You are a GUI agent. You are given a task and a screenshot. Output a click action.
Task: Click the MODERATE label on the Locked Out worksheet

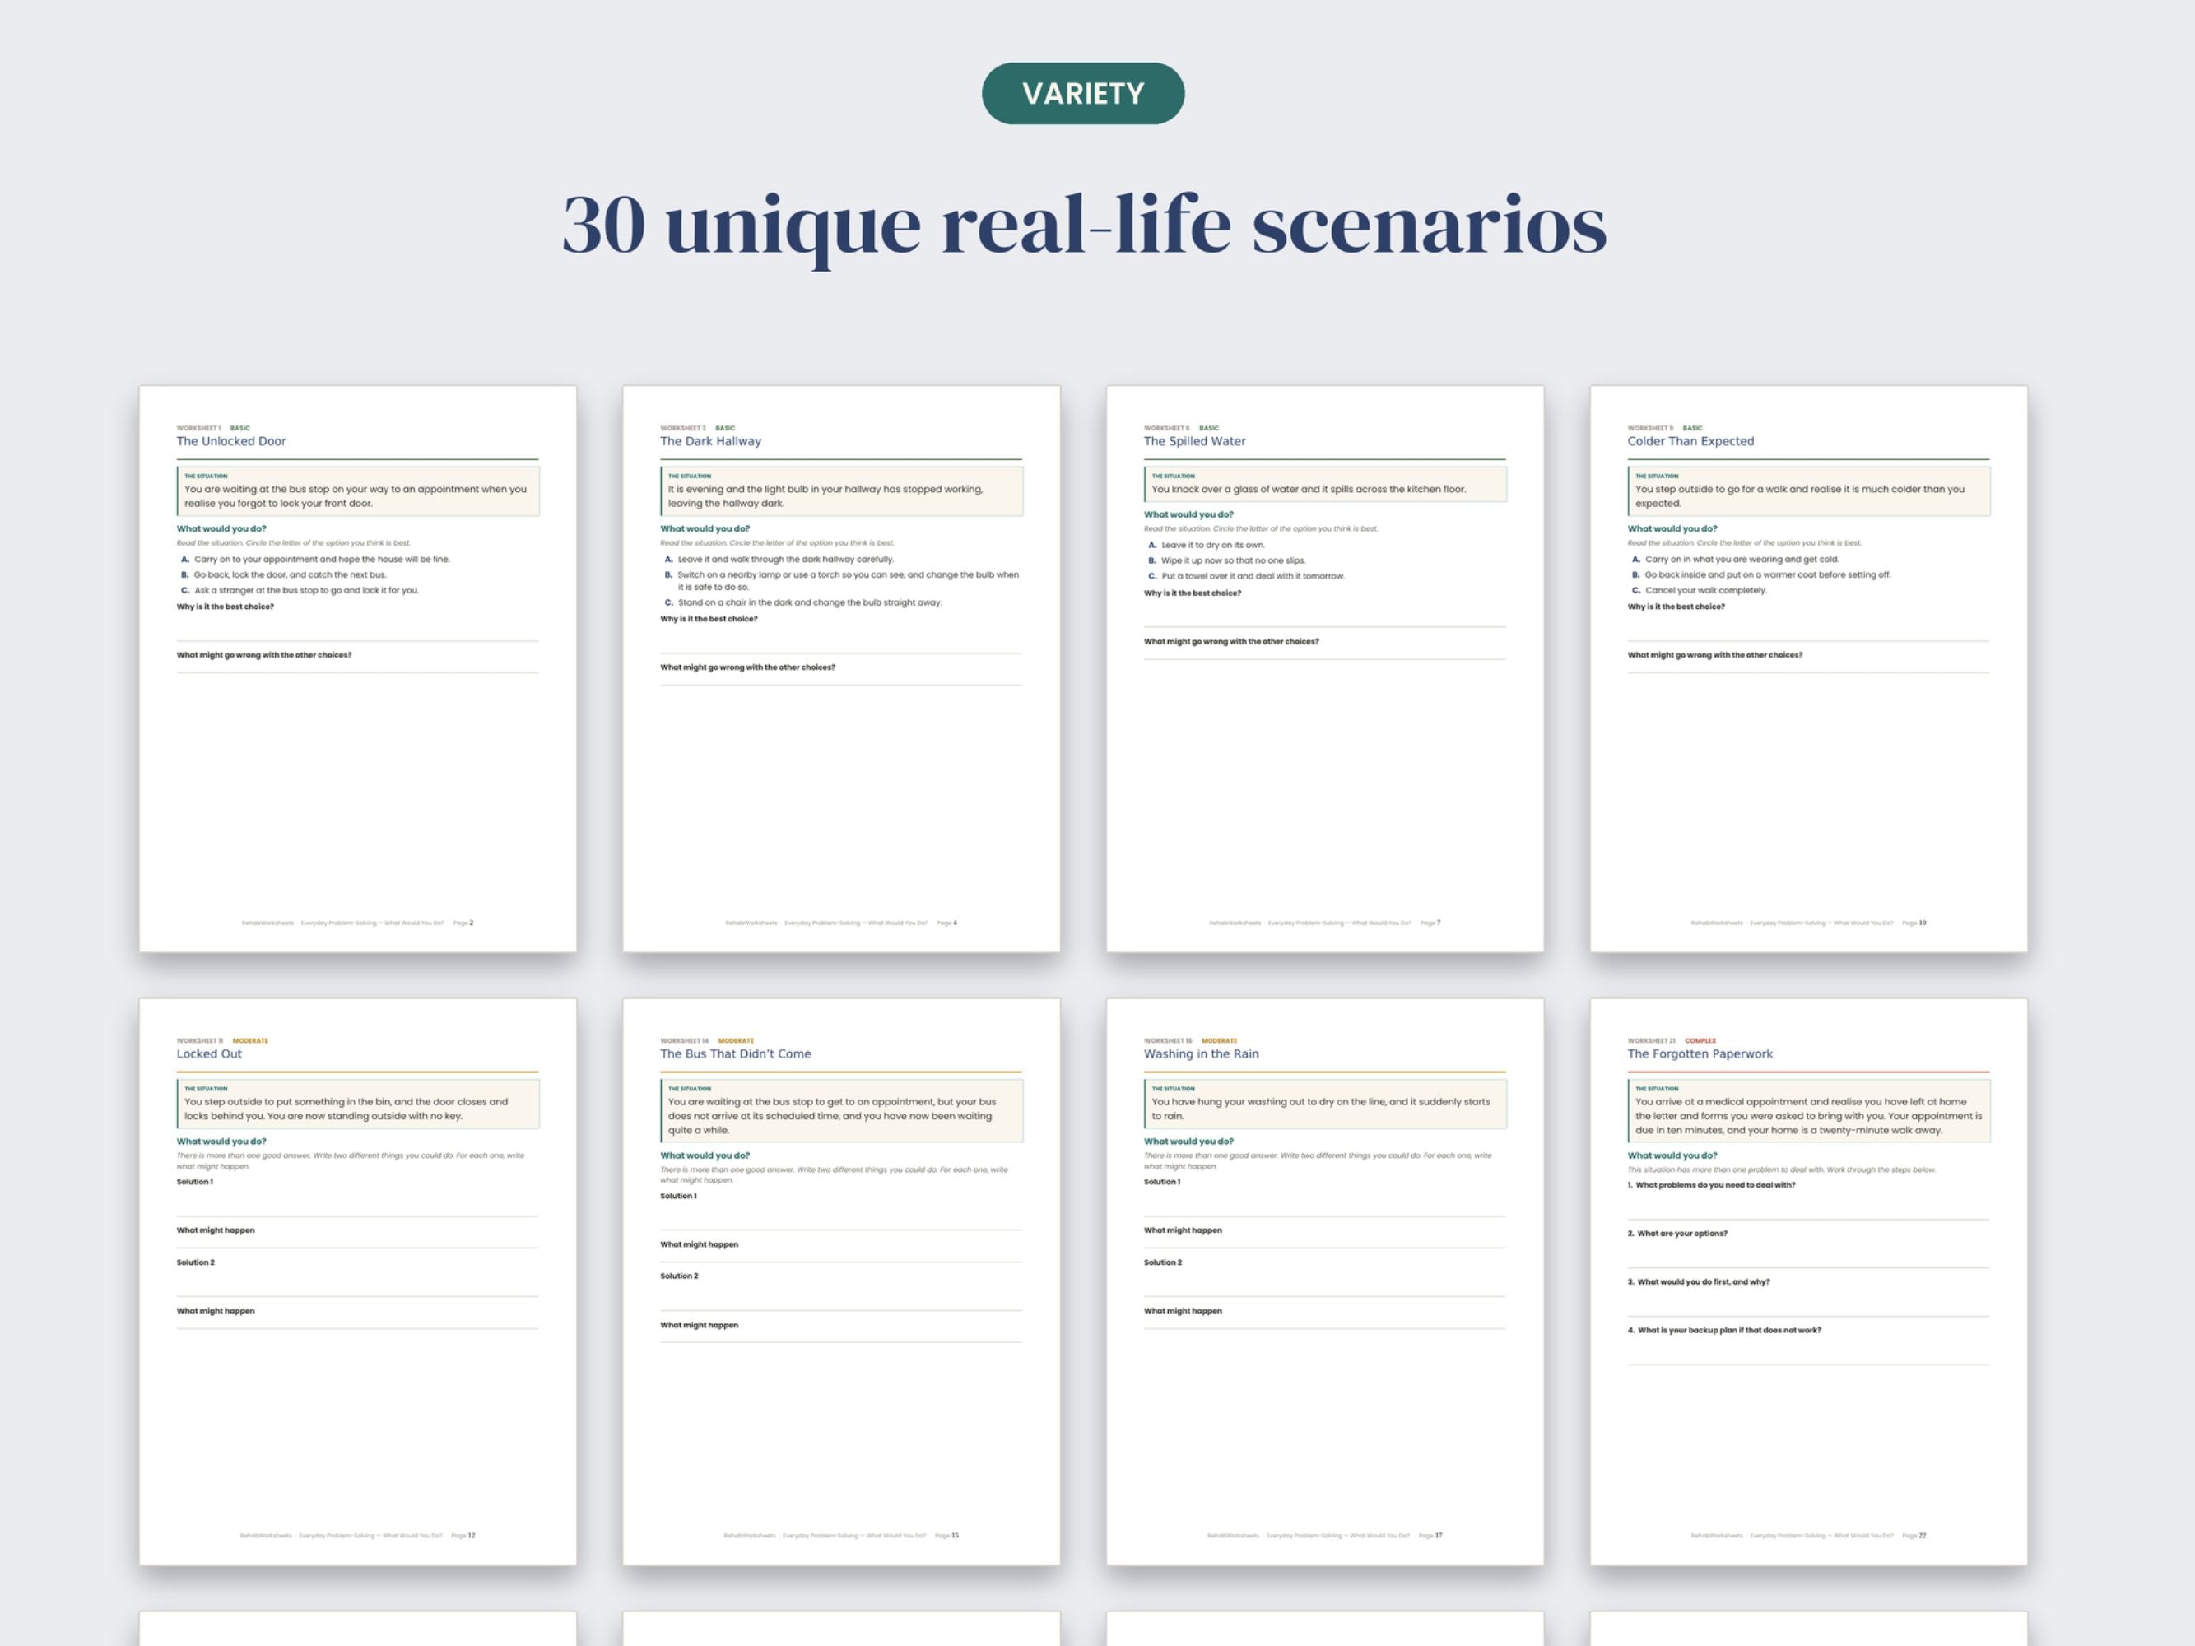tap(250, 1041)
